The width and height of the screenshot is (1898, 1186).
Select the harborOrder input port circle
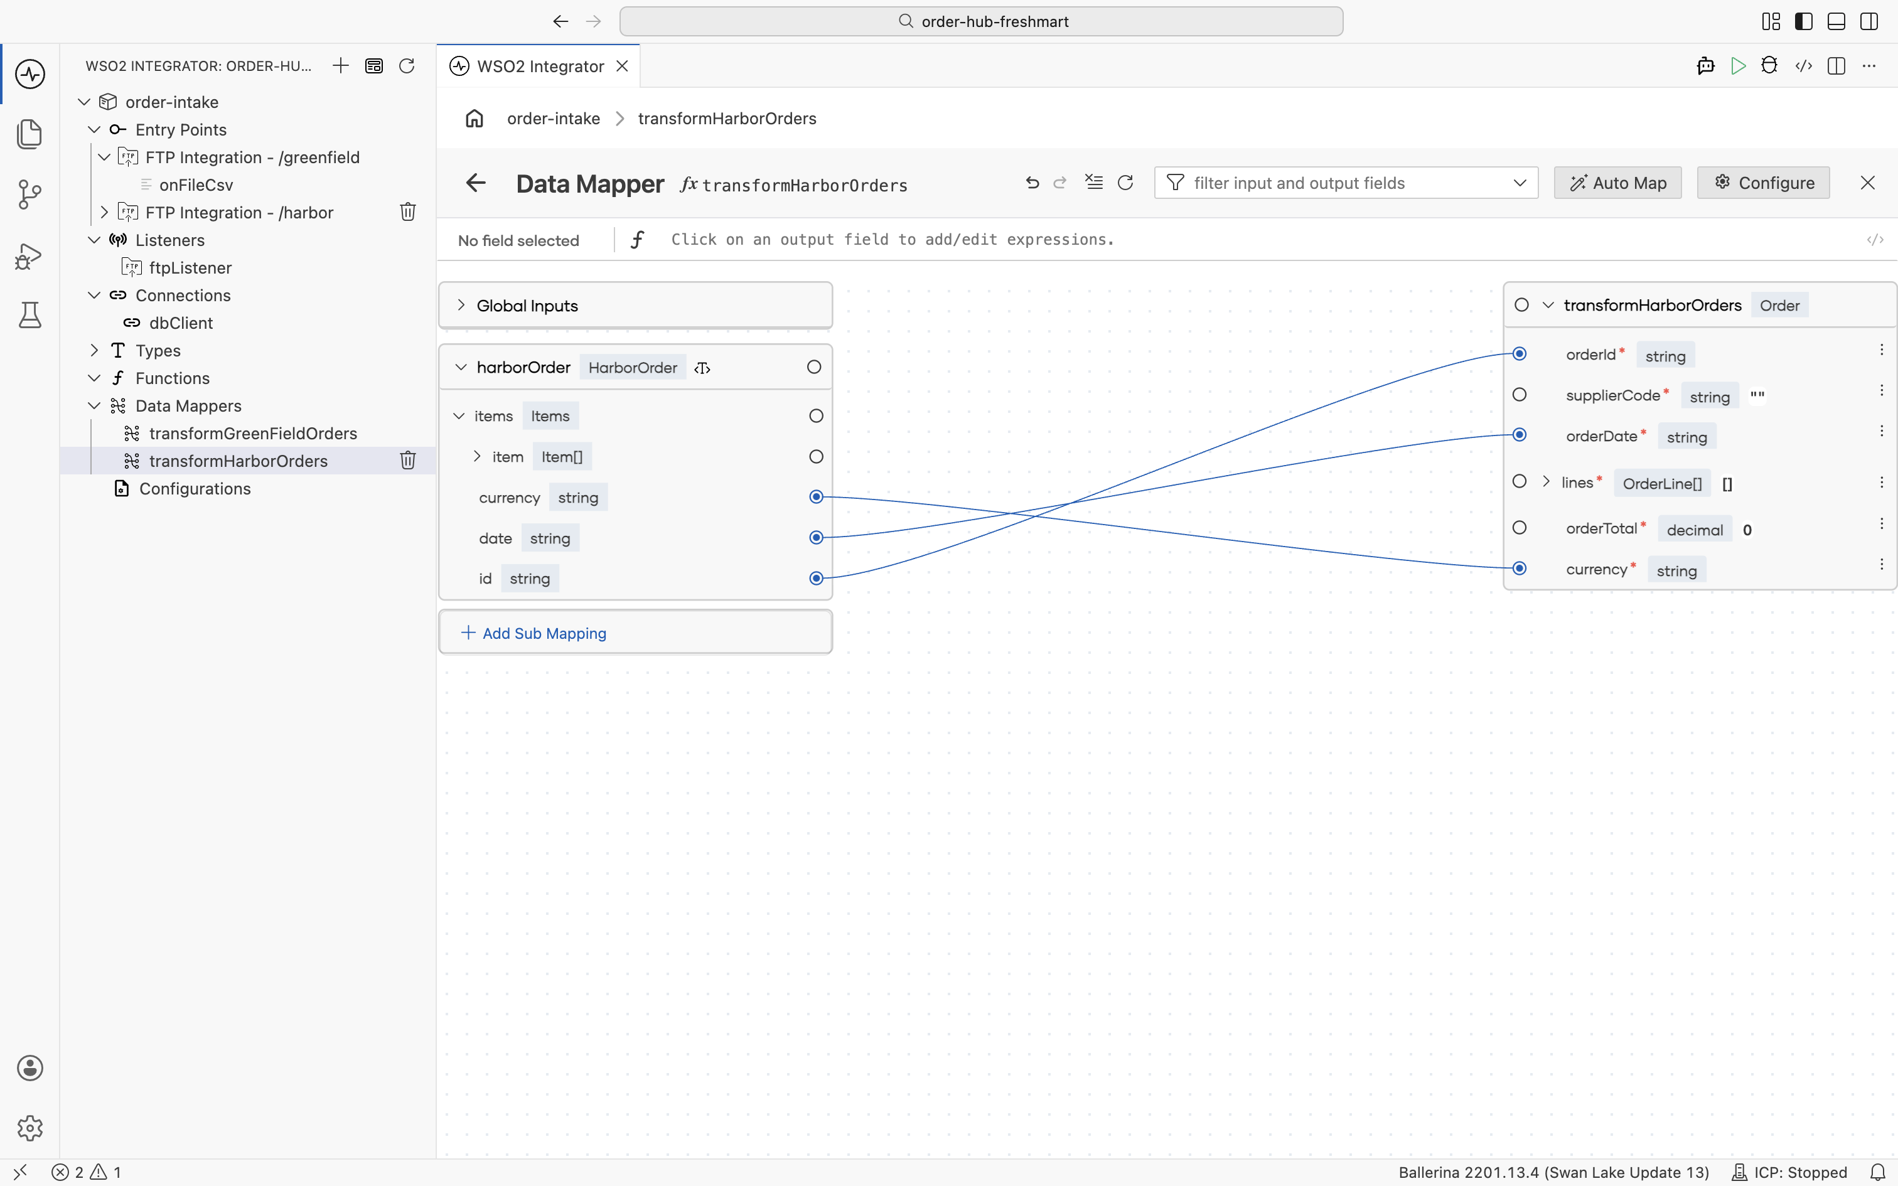(x=814, y=367)
